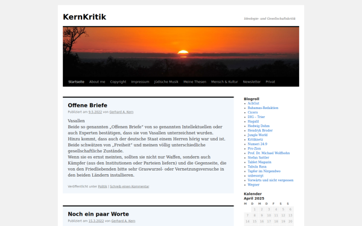The width and height of the screenshot is (362, 226).
Task: Open Numeri 24:9 blogroll link
Action: click(x=258, y=144)
